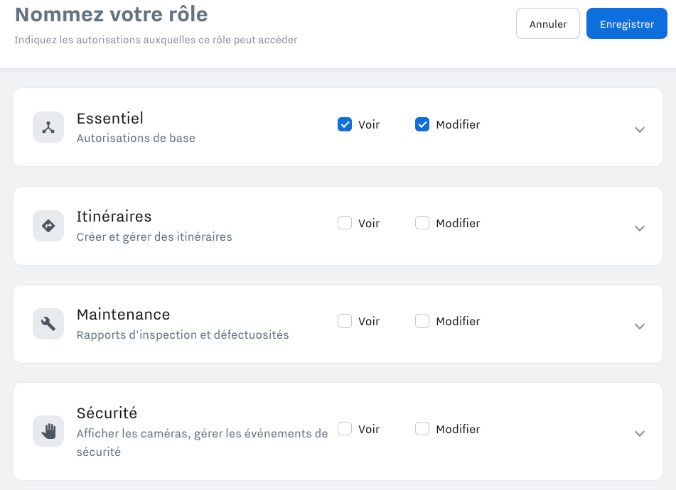The width and height of the screenshot is (676, 490).
Task: Check Modifier for Maintenance
Action: coord(422,321)
